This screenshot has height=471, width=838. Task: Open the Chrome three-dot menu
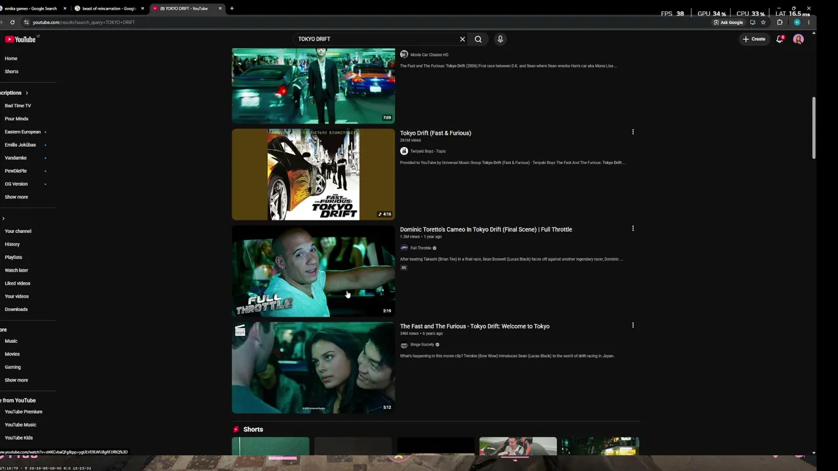(x=810, y=22)
